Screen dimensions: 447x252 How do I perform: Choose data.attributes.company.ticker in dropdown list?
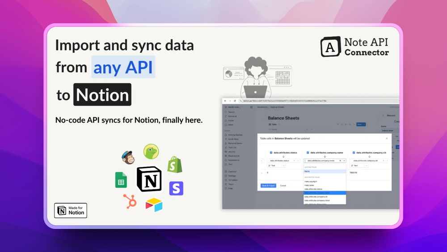(325, 201)
